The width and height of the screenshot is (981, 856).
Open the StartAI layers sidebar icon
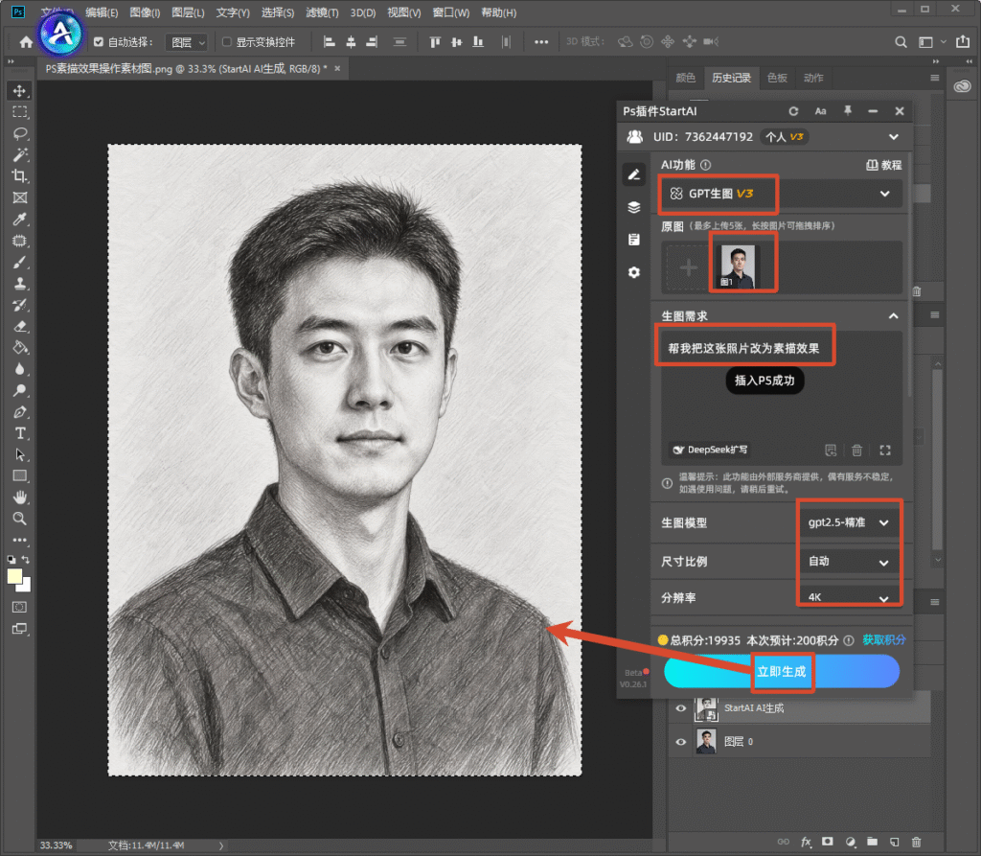point(634,207)
